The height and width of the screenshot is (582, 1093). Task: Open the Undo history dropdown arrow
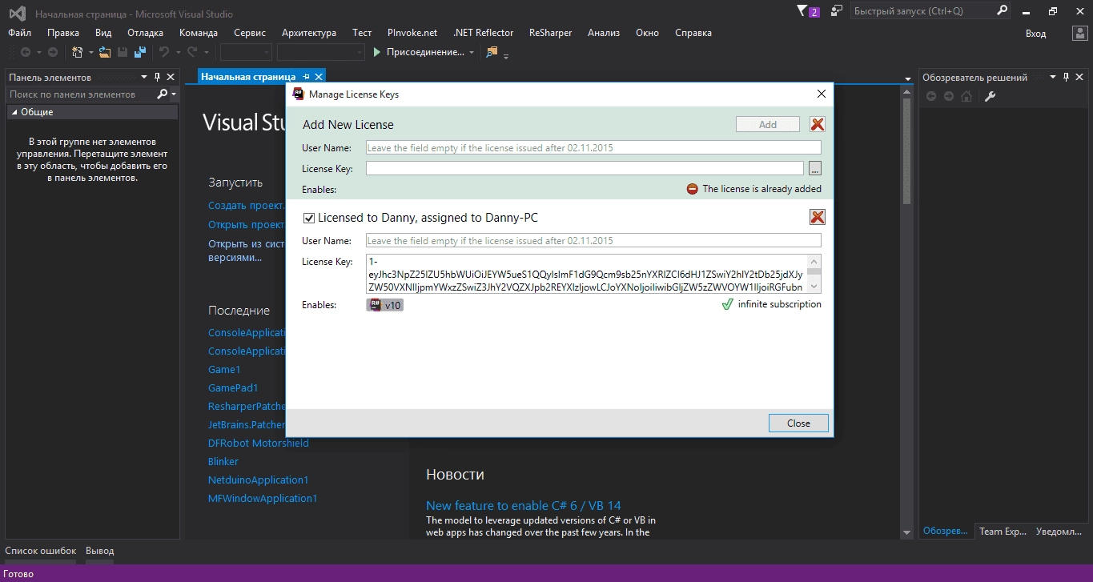point(178,53)
